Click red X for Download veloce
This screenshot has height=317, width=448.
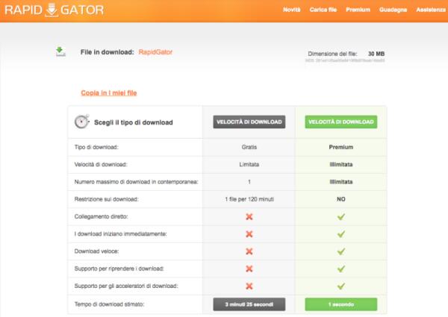[250, 251]
